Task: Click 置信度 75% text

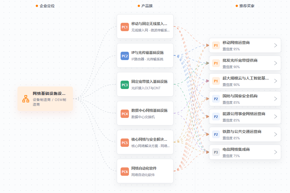Action: coord(231,156)
